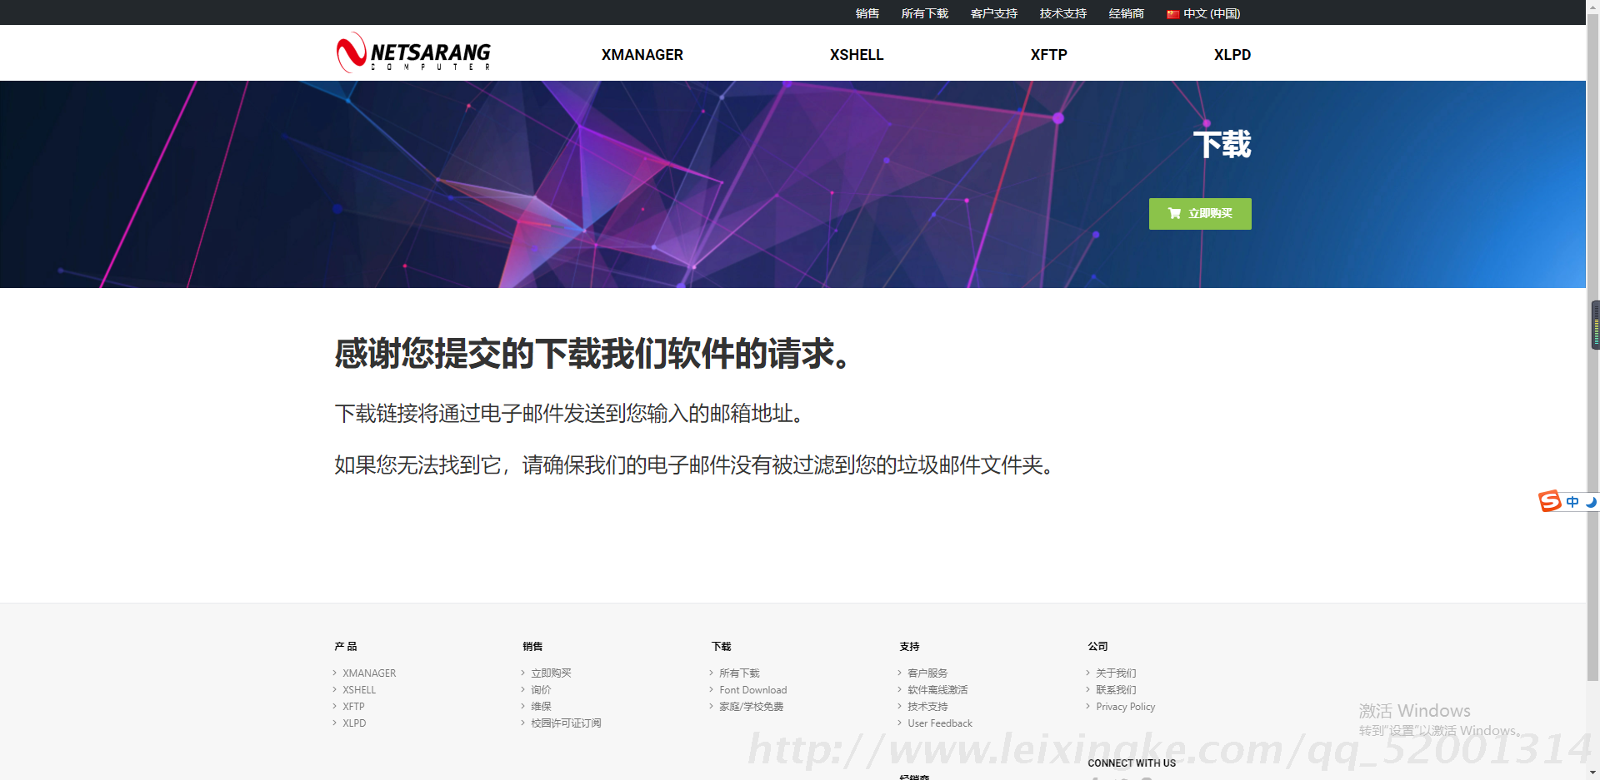The image size is (1600, 780).
Task: Open the Privacy Policy footer link
Action: click(1125, 707)
